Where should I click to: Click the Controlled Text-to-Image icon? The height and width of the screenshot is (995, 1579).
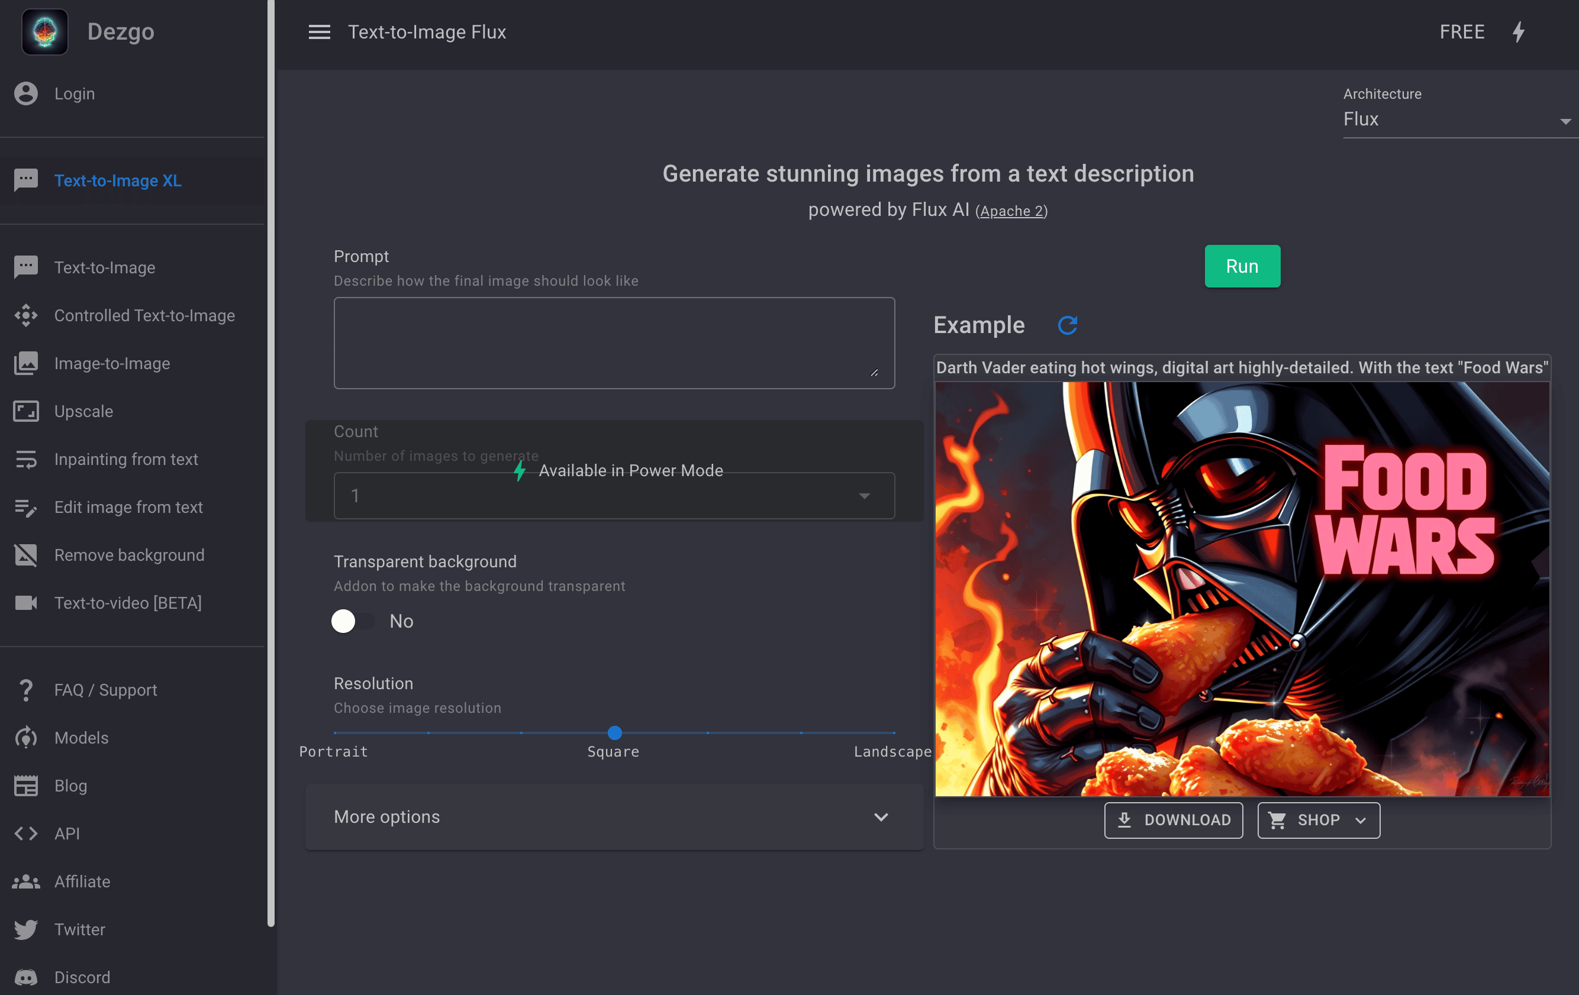click(25, 315)
